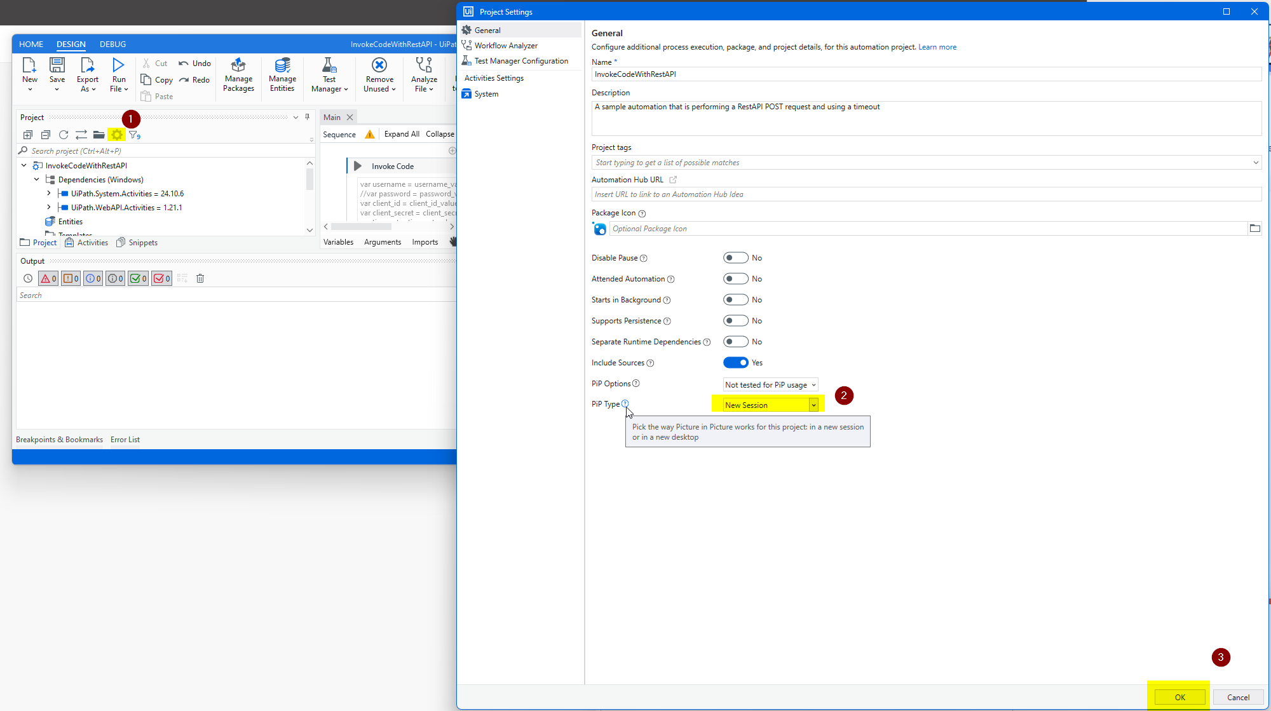Click the project Name input field
The height and width of the screenshot is (711, 1271).
click(926, 74)
